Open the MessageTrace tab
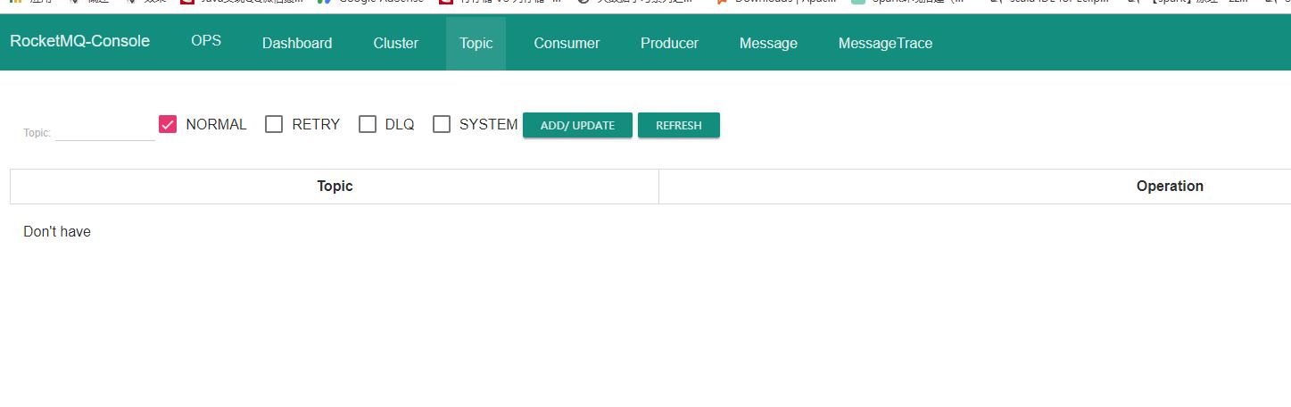 pyautogui.click(x=885, y=43)
